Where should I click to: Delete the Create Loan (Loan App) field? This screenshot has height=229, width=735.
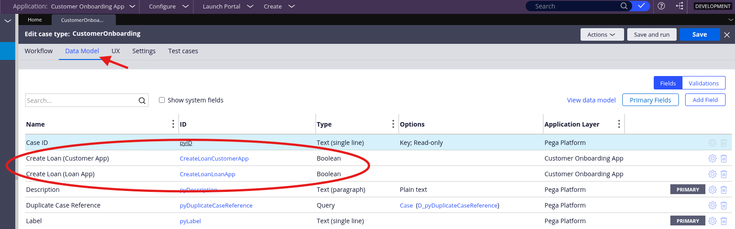[723, 174]
